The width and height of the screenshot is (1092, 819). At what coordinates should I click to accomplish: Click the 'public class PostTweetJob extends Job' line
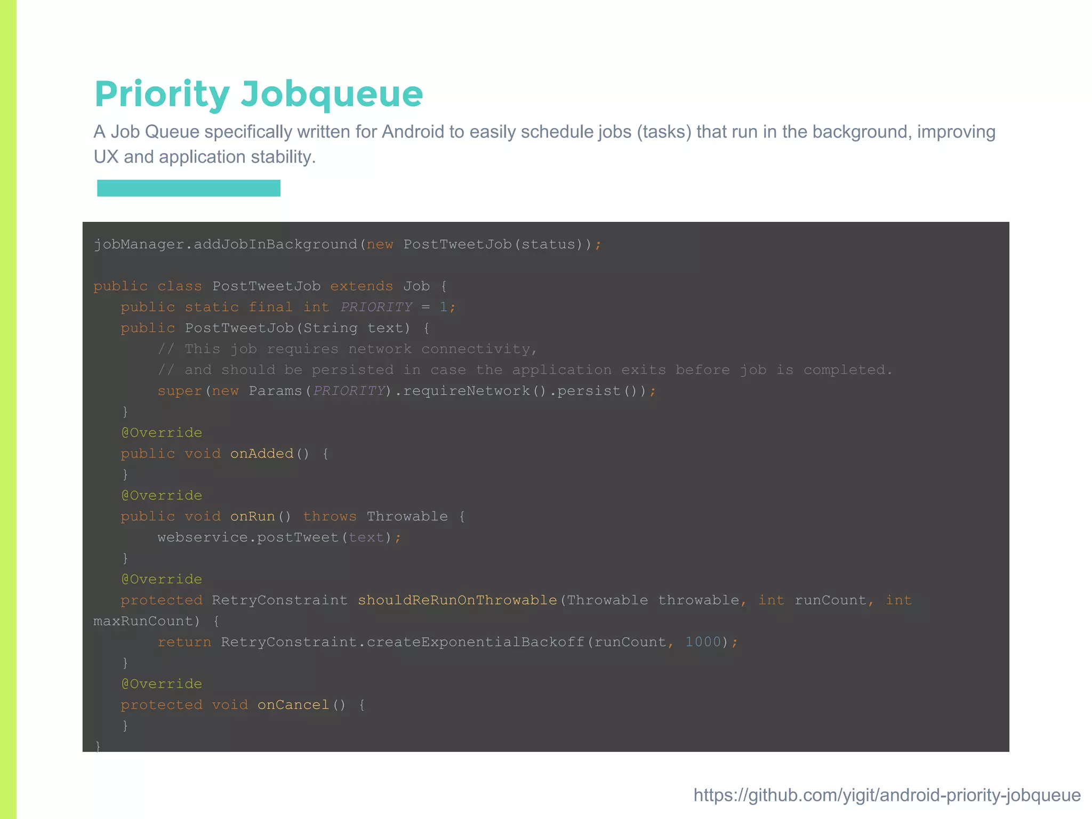tap(270, 286)
